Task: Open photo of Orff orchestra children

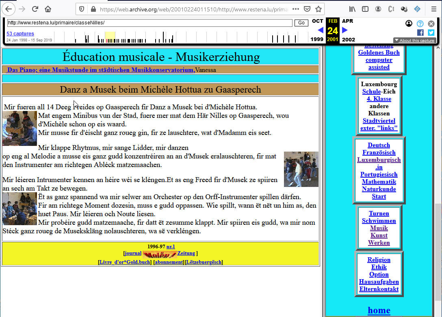Action: [x=20, y=209]
